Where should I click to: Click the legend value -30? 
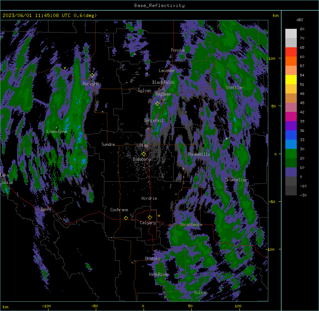(x=303, y=195)
